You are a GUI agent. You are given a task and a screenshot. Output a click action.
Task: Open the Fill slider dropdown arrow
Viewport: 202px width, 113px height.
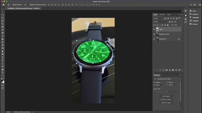click(x=179, y=25)
